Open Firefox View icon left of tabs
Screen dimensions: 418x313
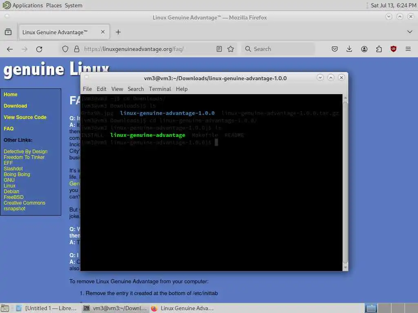pos(8,32)
